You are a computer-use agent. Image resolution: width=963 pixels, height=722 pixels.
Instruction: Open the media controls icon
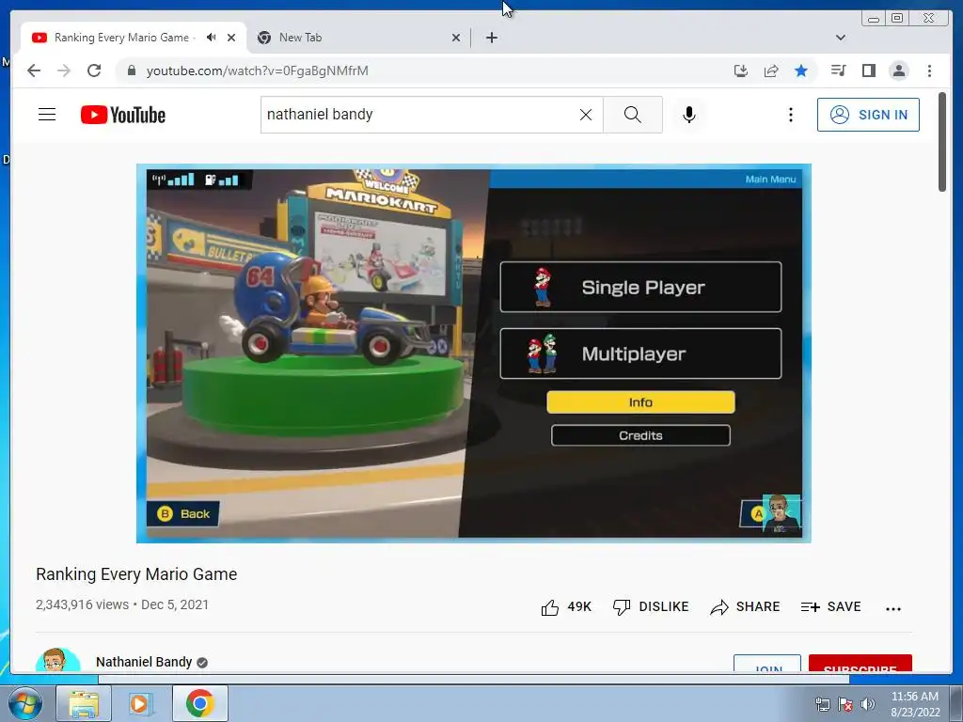(838, 71)
